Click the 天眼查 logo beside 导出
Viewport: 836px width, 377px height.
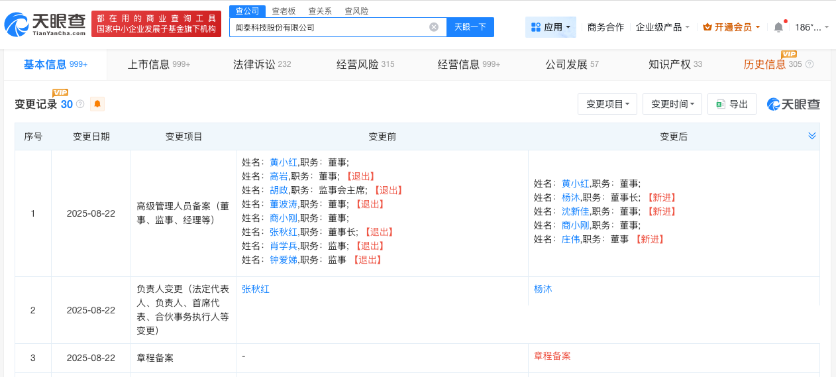click(x=794, y=104)
